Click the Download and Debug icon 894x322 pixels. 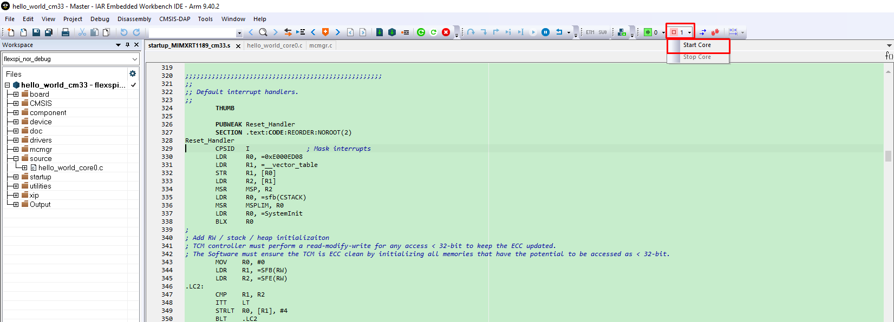(379, 32)
